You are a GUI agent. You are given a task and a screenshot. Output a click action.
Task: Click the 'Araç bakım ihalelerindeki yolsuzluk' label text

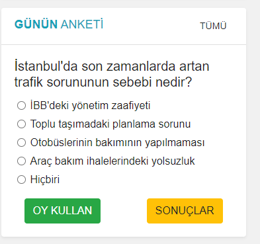[112, 161]
